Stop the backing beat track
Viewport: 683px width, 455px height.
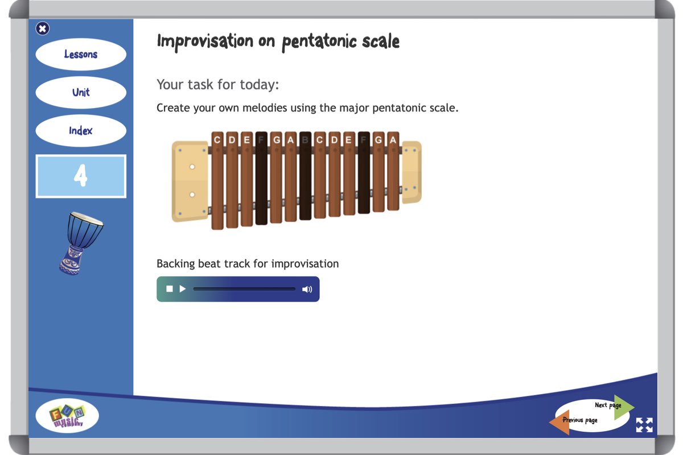(x=170, y=289)
